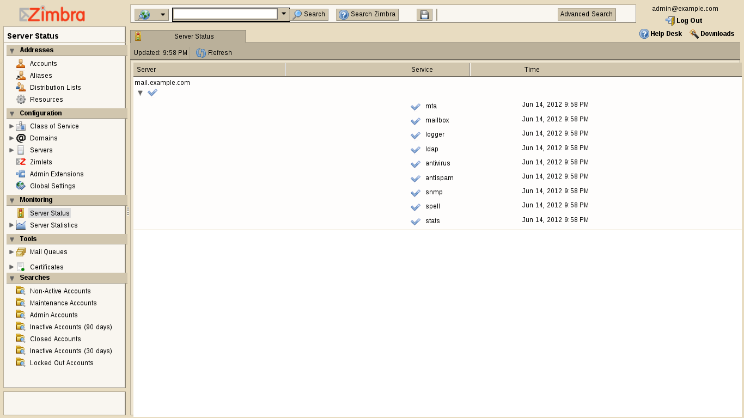Open the search type globe dropdown
Viewport: 744px width, 418px height.
point(151,15)
